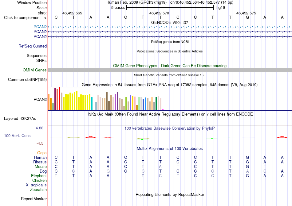
Task: Click "Short Genetic Variants from dbSNP release 155"
Action: (170, 75)
